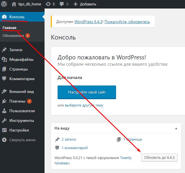Follow the Пожалуйста, обновитесь link

(127, 21)
